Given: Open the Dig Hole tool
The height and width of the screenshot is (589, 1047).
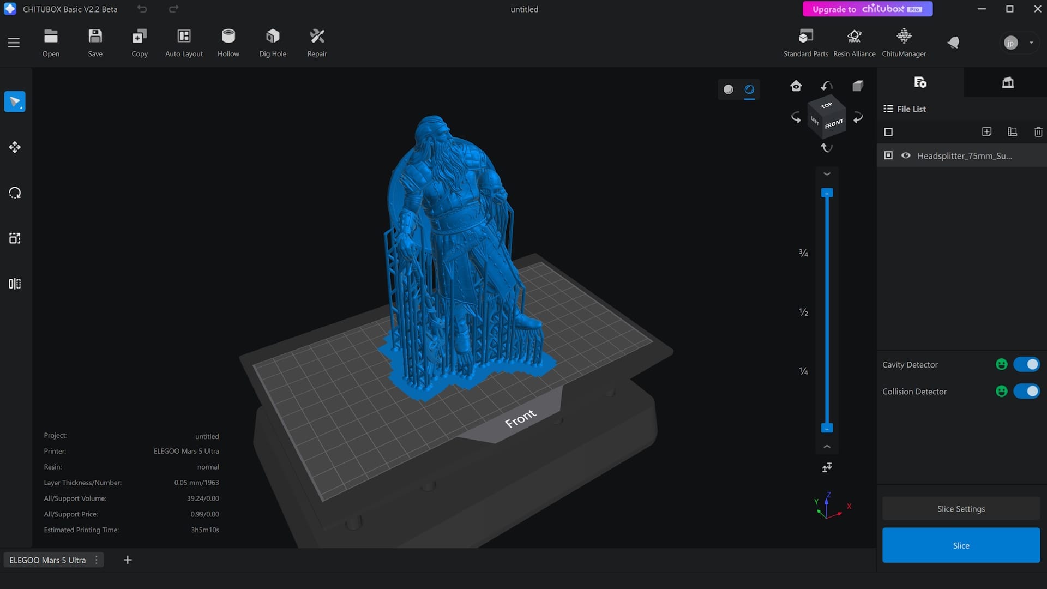Looking at the screenshot, I should [x=272, y=37].
